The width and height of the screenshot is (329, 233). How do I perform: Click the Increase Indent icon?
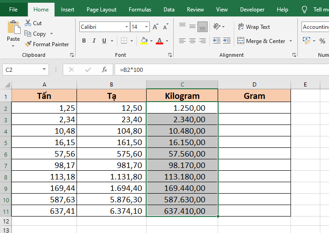pos(227,41)
